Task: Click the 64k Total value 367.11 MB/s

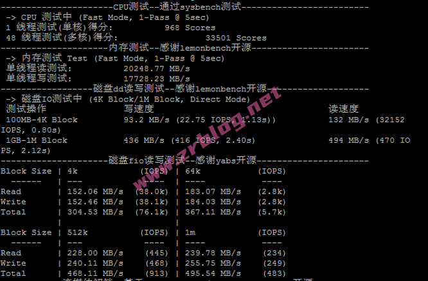Action: click(213, 212)
